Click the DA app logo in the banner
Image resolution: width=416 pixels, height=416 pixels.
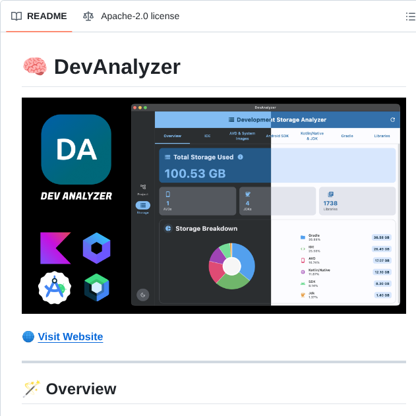(x=76, y=150)
